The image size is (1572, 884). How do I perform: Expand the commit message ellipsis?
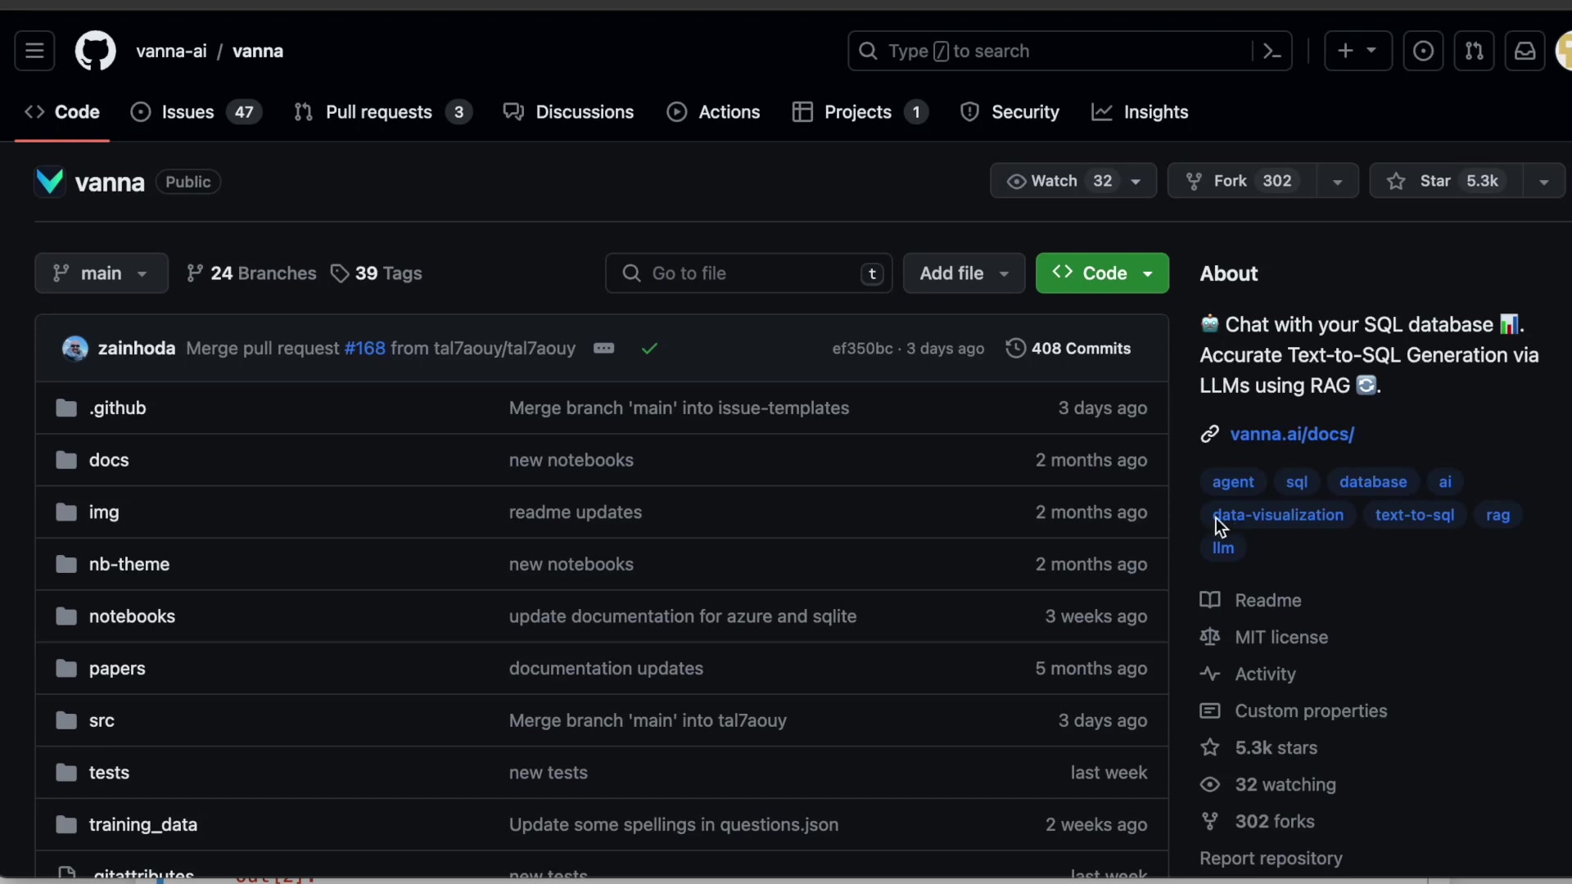point(603,349)
